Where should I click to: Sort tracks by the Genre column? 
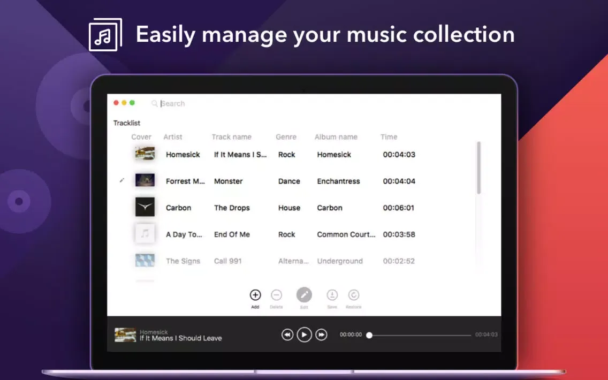pos(286,137)
